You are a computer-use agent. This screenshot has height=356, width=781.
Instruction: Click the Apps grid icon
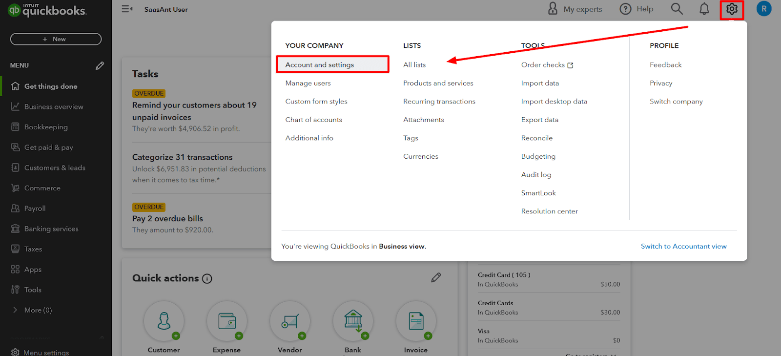pyautogui.click(x=15, y=269)
